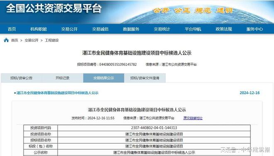Click the top 信息来源 湛江市公共资源交易平台 text
Viewport: 274px width, 156px height.
[x=171, y=65]
